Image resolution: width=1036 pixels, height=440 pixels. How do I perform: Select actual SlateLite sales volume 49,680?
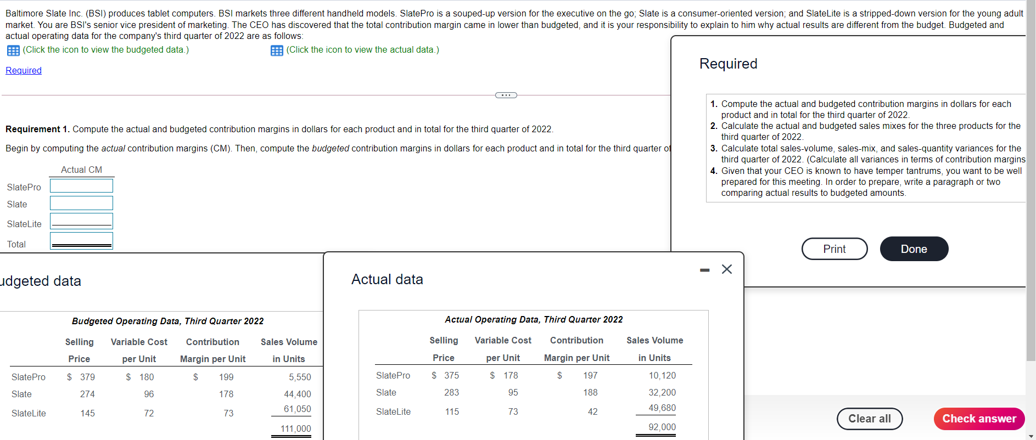pyautogui.click(x=662, y=408)
